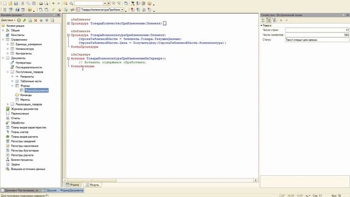This screenshot has height=197, width=350.
Task: Click the КонецФункции line in the code
Action: point(83,66)
